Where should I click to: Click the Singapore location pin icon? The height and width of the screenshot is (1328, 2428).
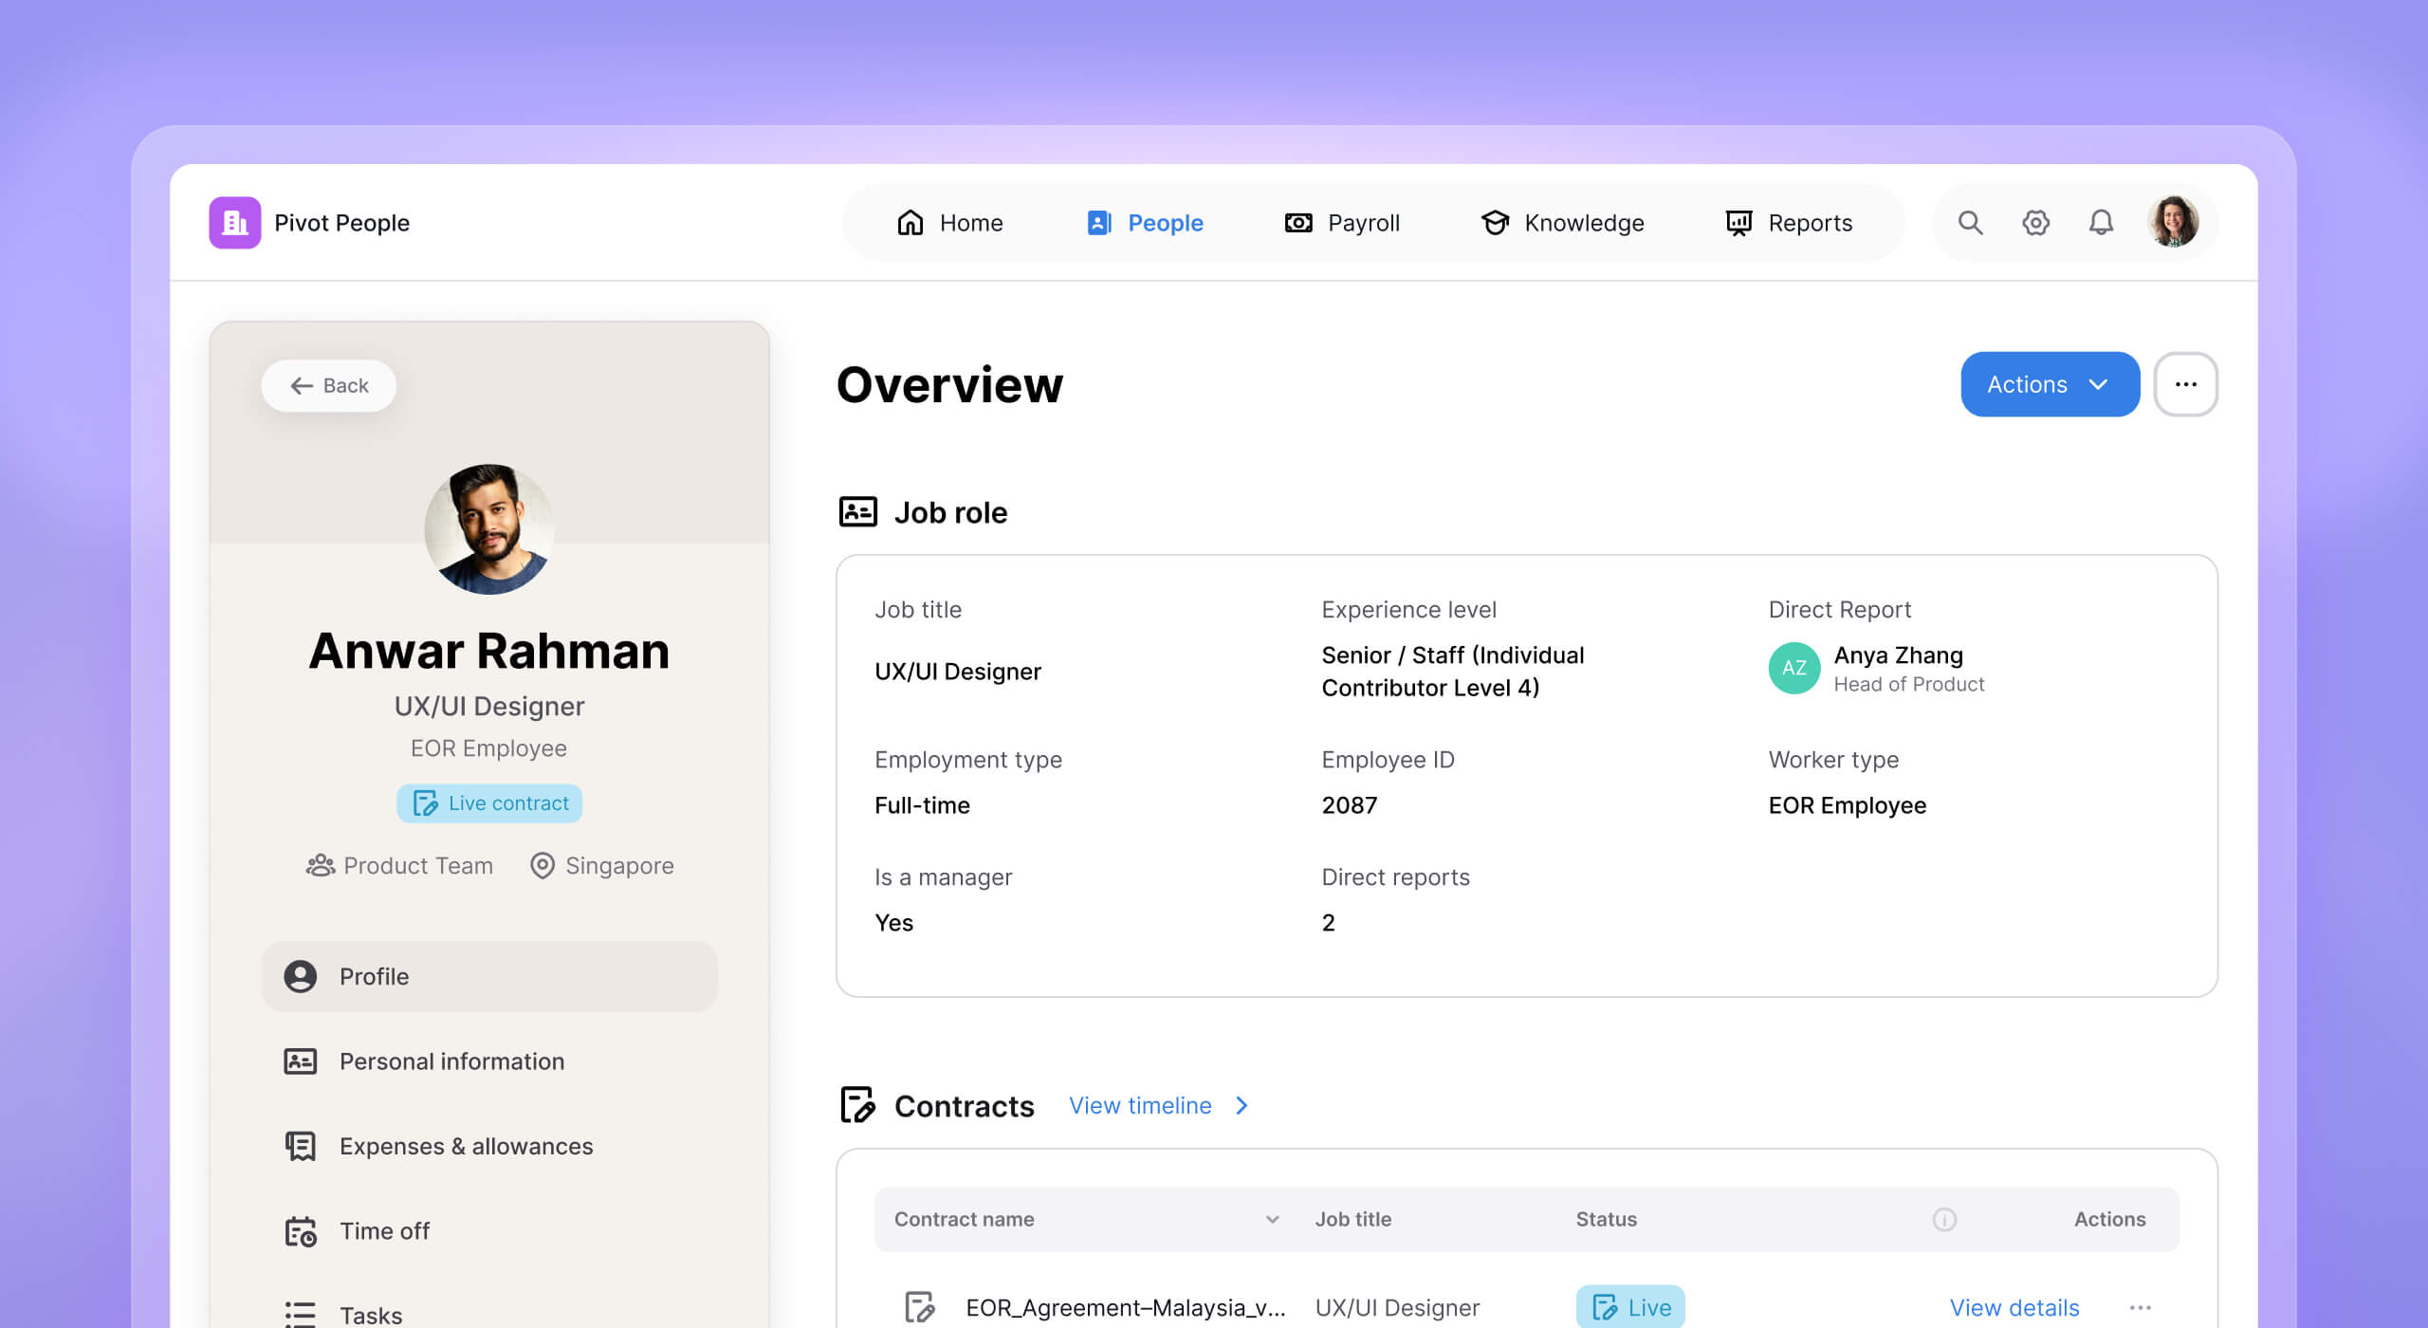(x=542, y=866)
